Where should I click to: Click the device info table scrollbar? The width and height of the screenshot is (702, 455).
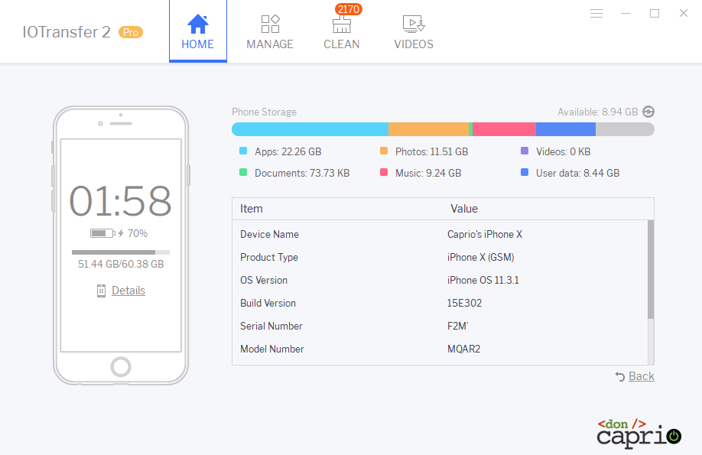651,270
